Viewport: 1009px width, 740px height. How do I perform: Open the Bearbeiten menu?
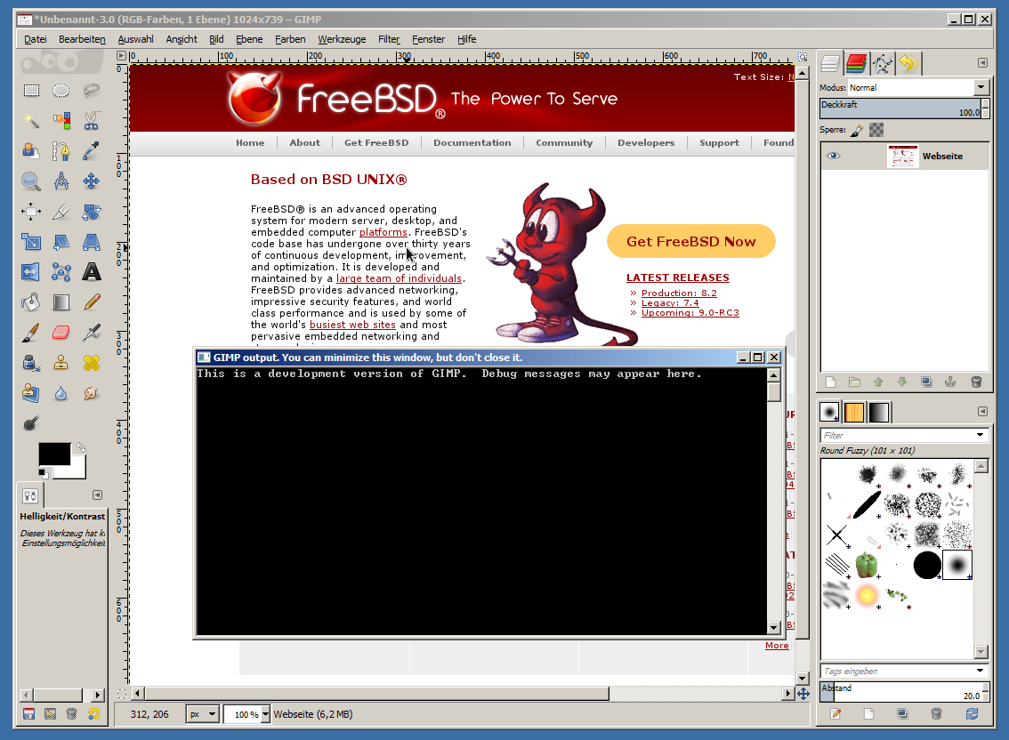click(82, 39)
